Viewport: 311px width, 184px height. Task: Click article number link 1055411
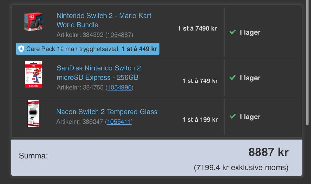click(x=119, y=122)
